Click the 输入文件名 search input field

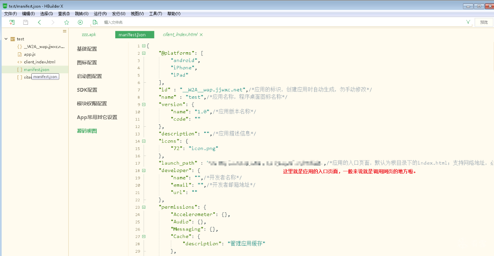click(282, 22)
